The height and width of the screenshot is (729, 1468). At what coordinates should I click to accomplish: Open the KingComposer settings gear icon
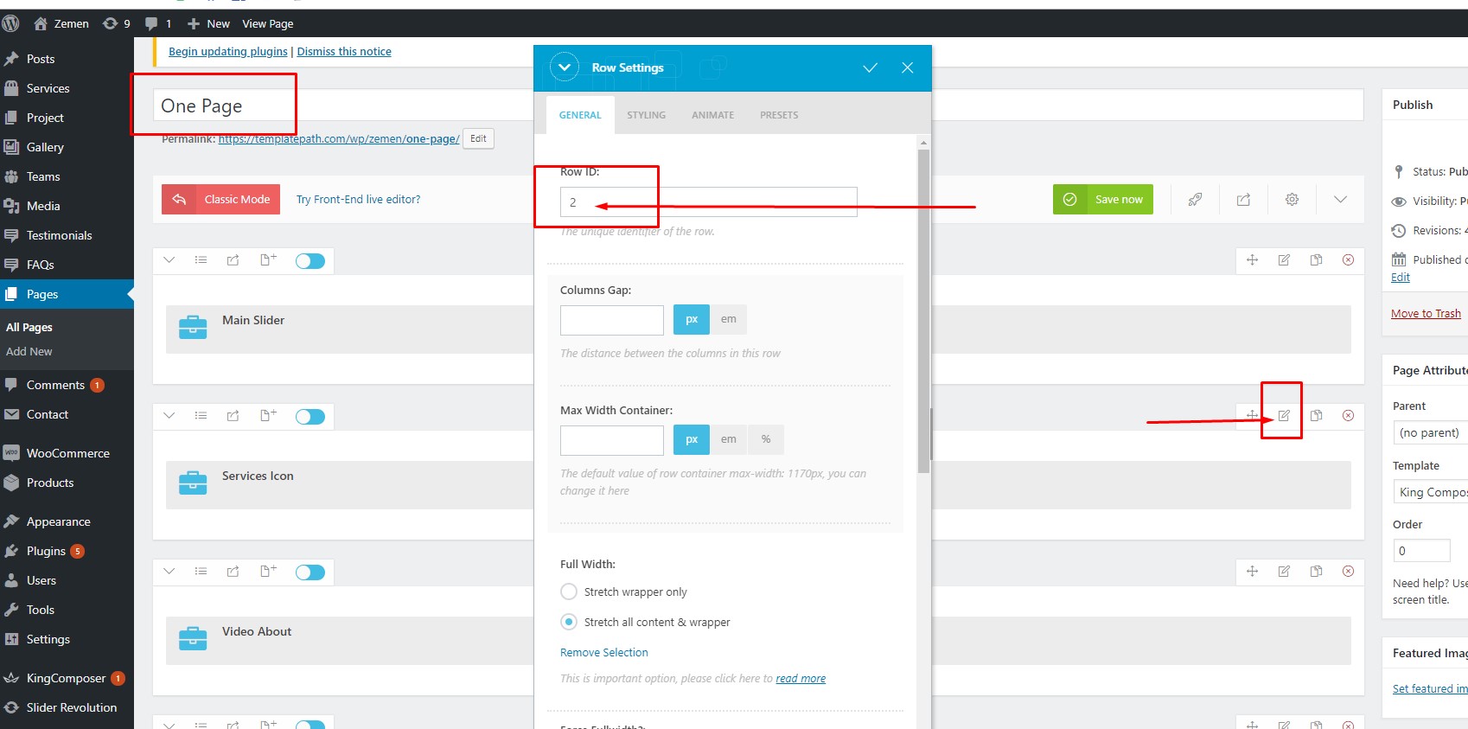pos(1292,200)
